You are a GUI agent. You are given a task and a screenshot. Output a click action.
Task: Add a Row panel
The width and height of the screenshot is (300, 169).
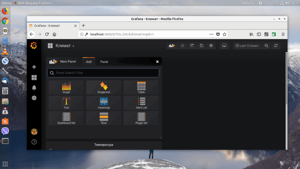[x=104, y=119]
